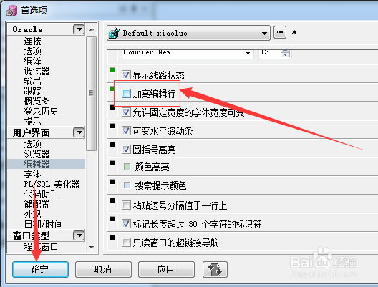Click the import/export preferences icon button

[x=215, y=269]
